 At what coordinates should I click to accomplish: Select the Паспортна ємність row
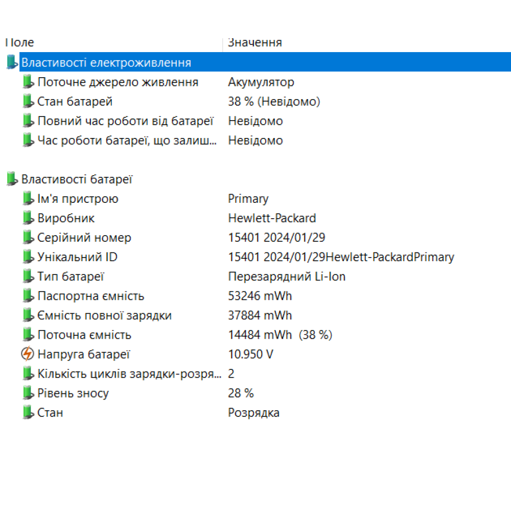point(90,296)
